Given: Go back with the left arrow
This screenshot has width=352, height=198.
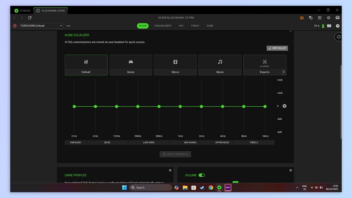Looking at the screenshot, I should 14,18.
